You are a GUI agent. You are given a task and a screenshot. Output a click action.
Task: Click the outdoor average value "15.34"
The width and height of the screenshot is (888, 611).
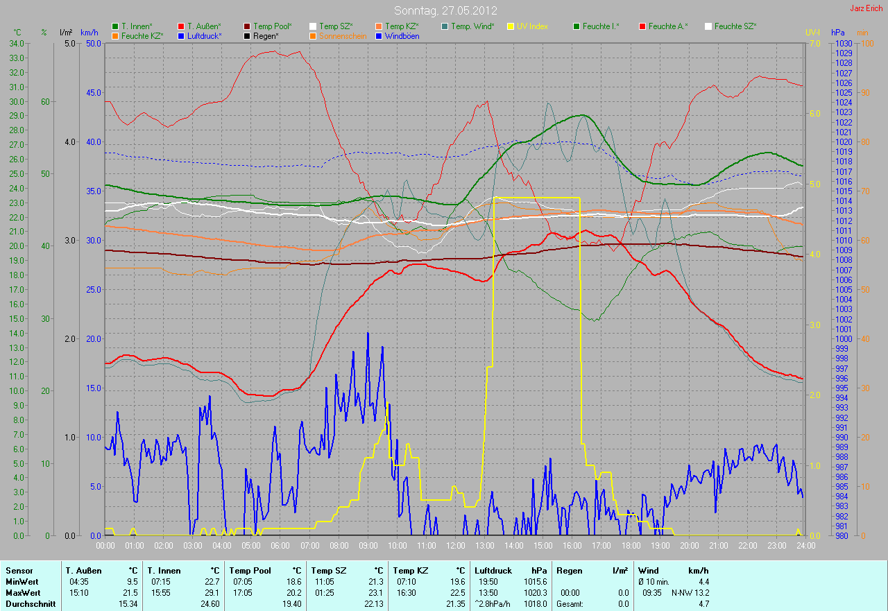pyautogui.click(x=128, y=604)
